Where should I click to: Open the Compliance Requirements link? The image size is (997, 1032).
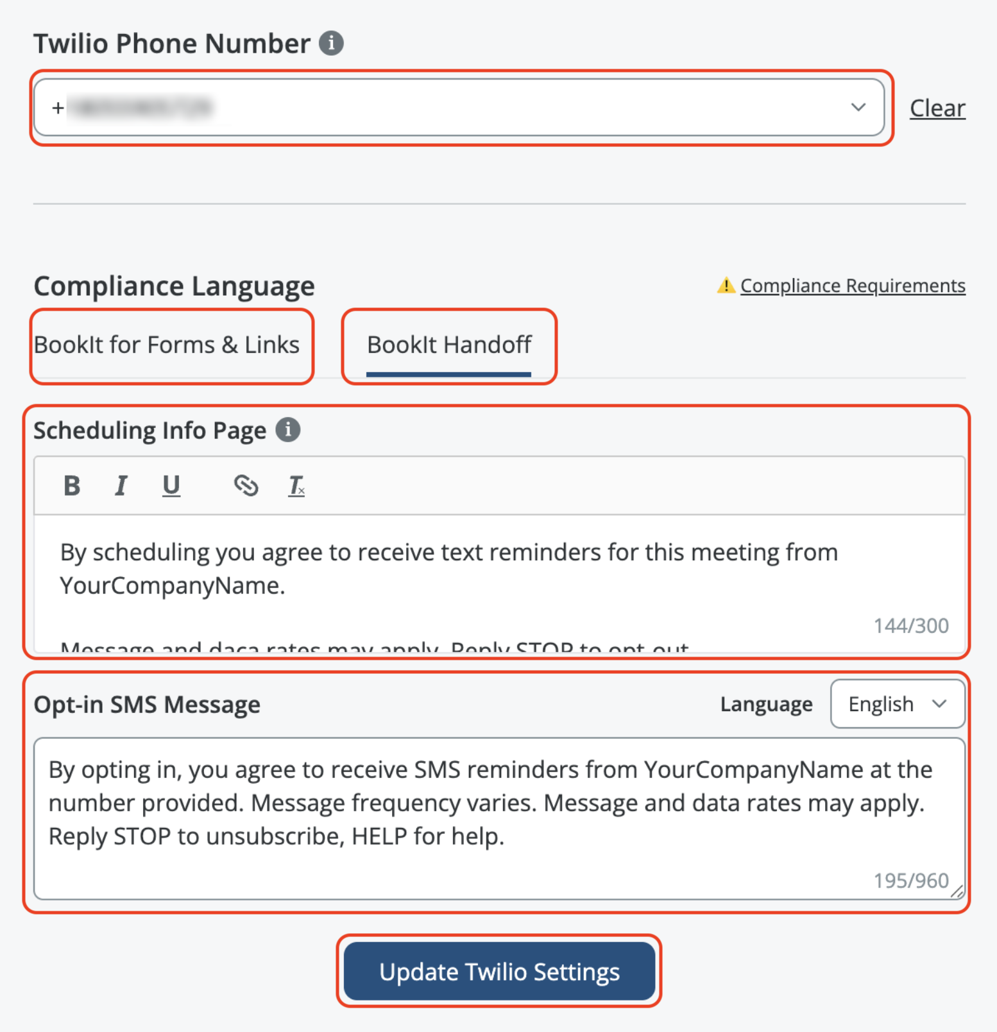[853, 286]
